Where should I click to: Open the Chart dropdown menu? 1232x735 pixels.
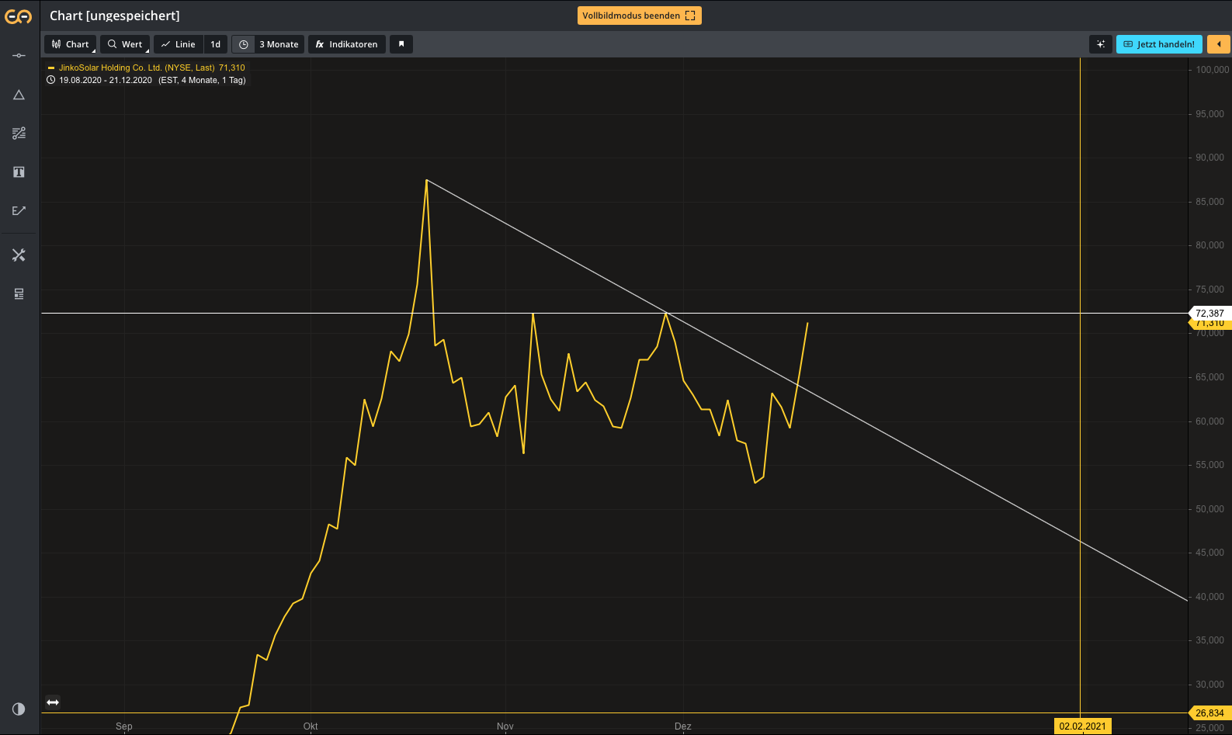[70, 44]
